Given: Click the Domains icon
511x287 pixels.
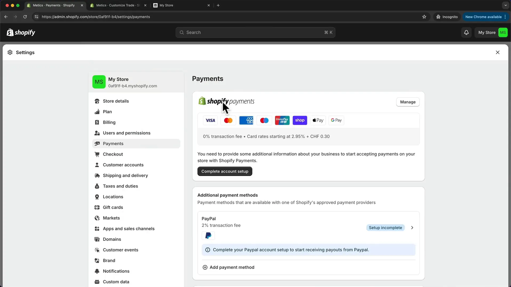Looking at the screenshot, I should point(97,239).
